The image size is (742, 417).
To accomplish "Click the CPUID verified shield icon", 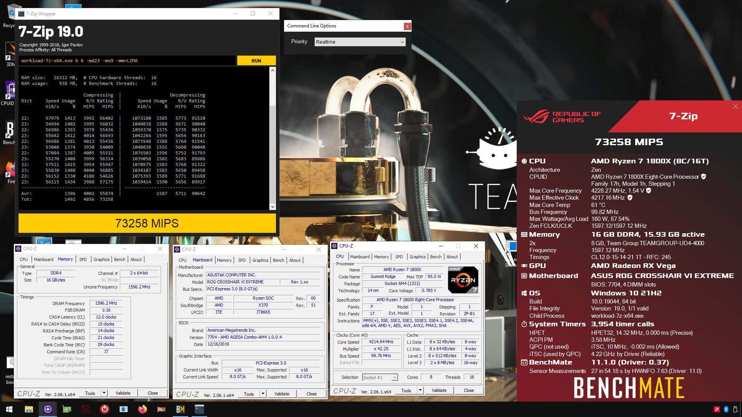I will [x=703, y=177].
